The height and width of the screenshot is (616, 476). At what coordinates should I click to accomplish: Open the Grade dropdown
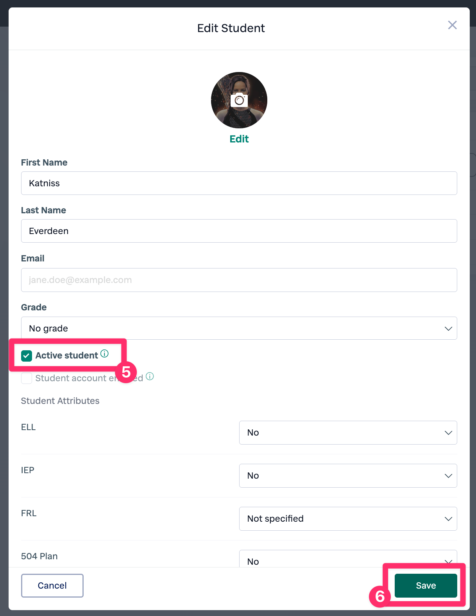[x=238, y=328]
